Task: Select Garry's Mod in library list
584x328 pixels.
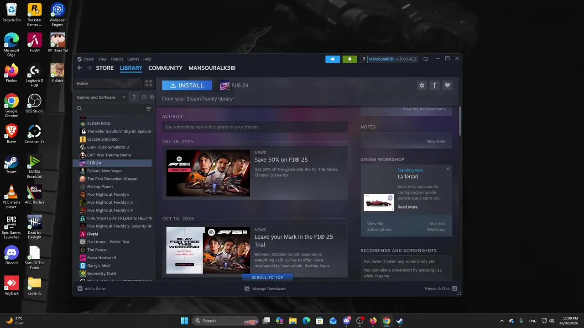Action: tap(113, 266)
